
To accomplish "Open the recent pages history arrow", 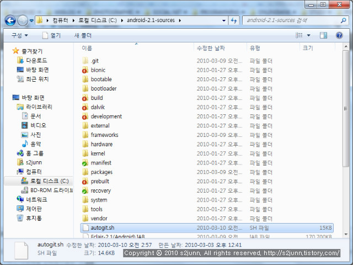I will tap(32, 21).
